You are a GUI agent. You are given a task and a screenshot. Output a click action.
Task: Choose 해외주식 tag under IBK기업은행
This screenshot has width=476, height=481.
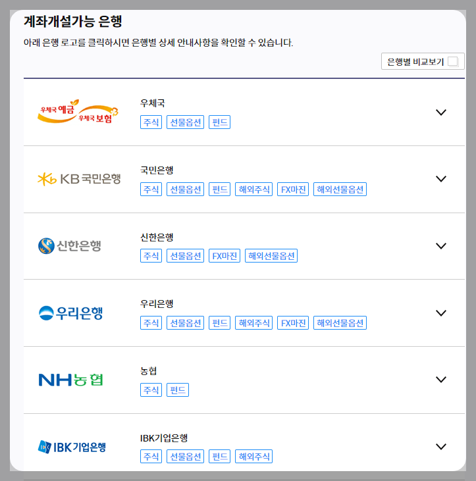point(254,456)
